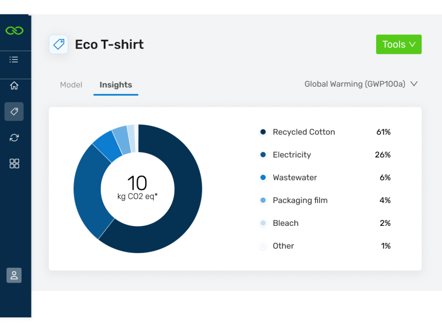Go to the Home icon in sidebar

(x=14, y=86)
